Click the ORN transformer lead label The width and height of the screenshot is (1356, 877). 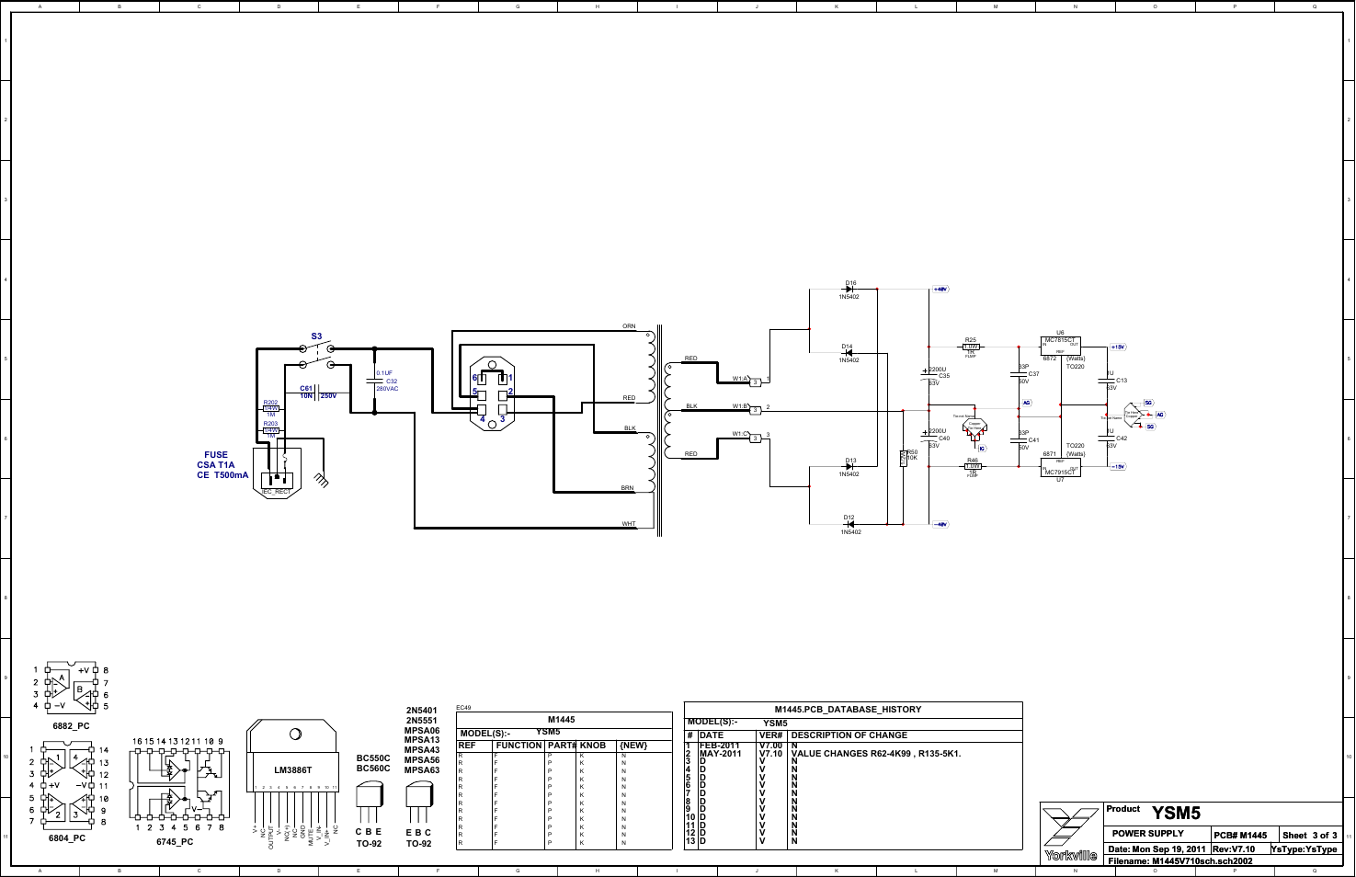coord(629,326)
